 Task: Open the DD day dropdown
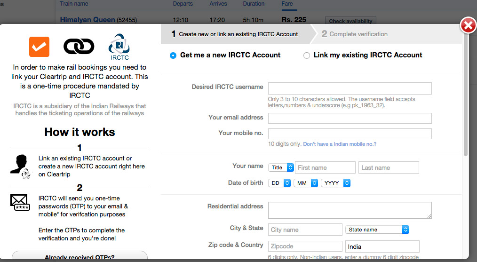pyautogui.click(x=279, y=183)
